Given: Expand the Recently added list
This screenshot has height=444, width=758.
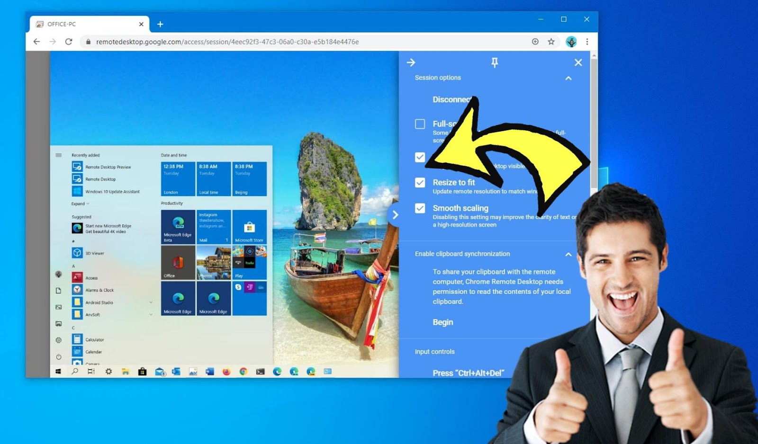Looking at the screenshot, I should point(80,204).
